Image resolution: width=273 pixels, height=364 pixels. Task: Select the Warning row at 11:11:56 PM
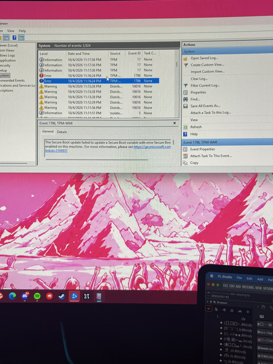tap(98, 107)
